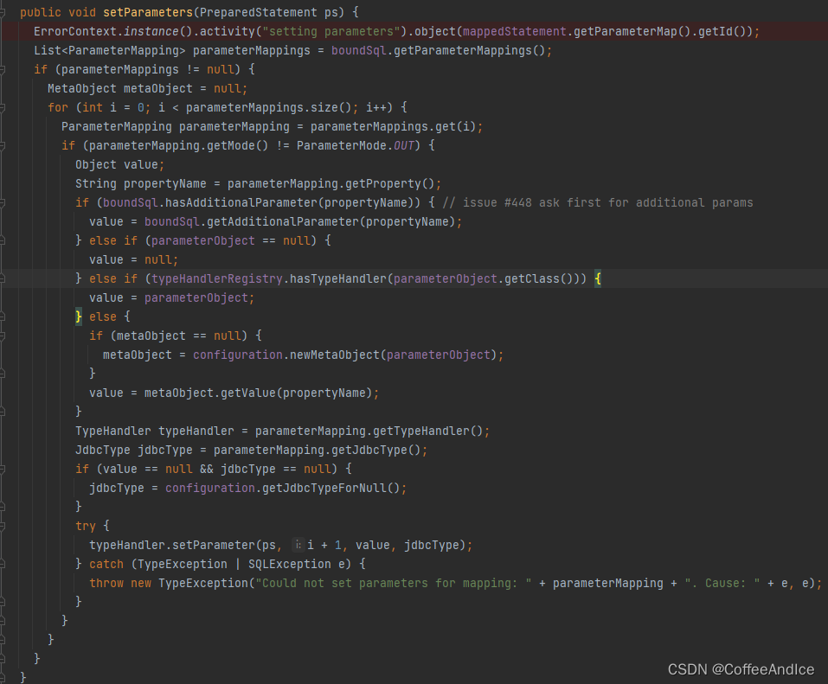Click typeHandlerRegistry identifier
This screenshot has height=684, width=828.
tap(216, 278)
